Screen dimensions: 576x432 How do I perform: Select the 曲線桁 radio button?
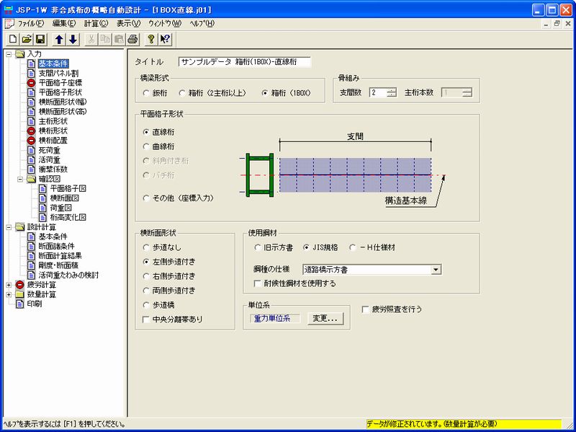pyautogui.click(x=147, y=148)
